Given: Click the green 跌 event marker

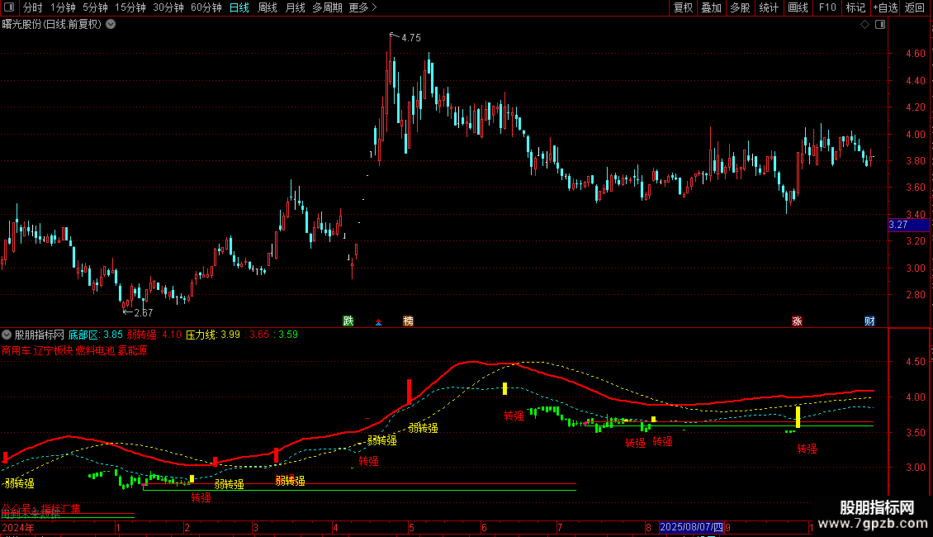Looking at the screenshot, I should pos(348,321).
